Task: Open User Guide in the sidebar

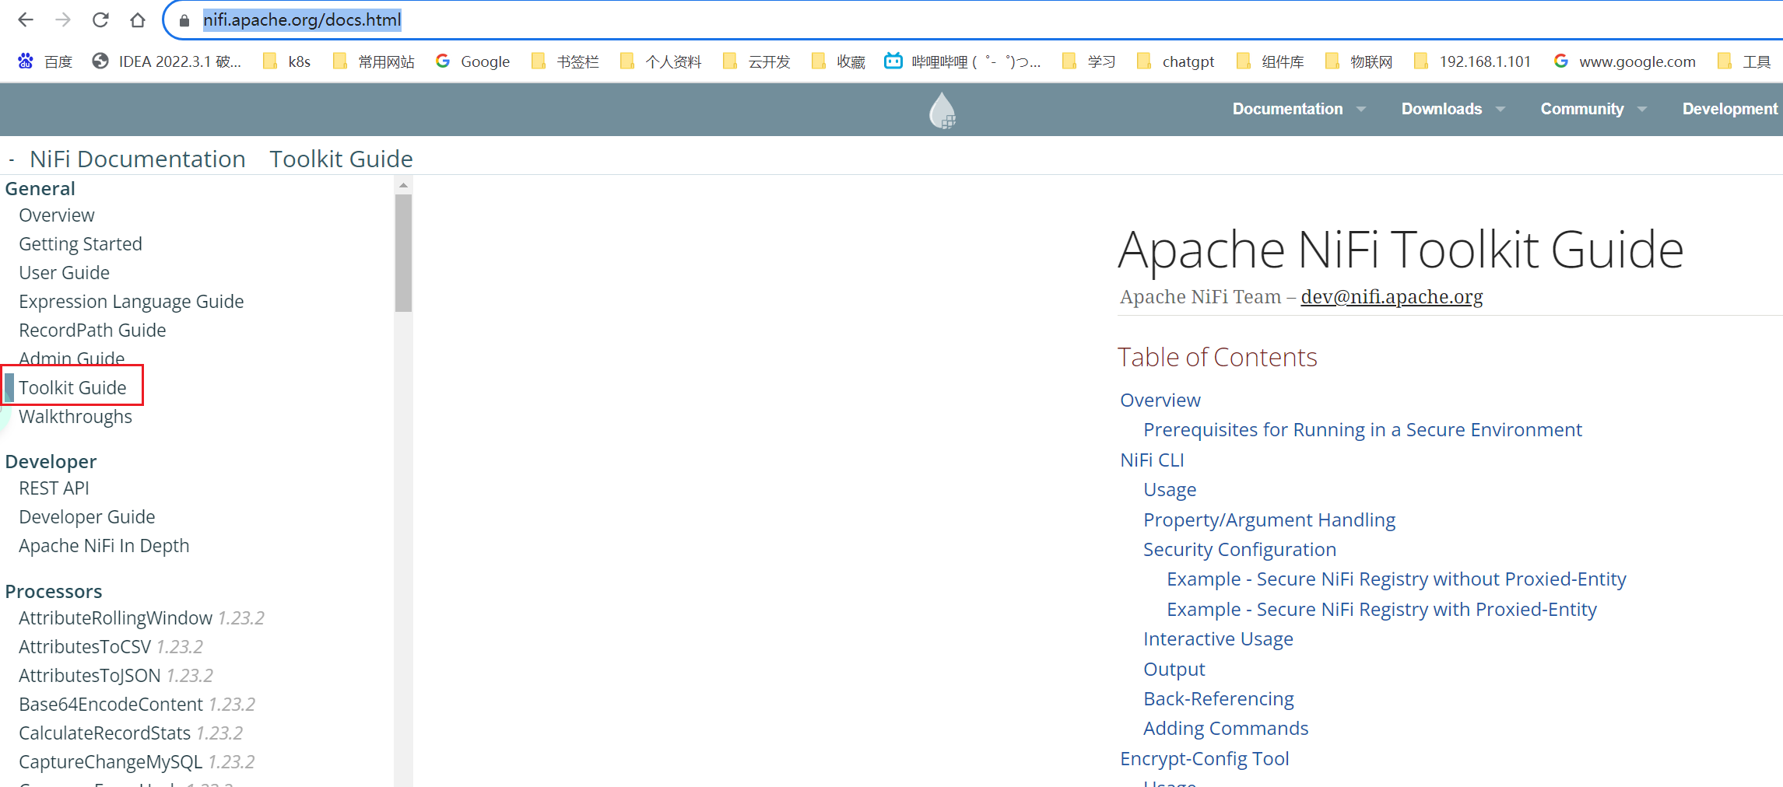Action: click(64, 273)
